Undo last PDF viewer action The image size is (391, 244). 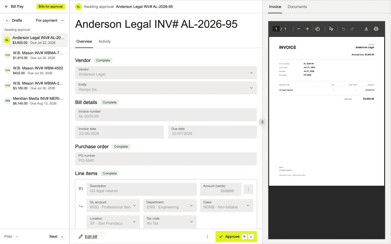[x=343, y=29]
